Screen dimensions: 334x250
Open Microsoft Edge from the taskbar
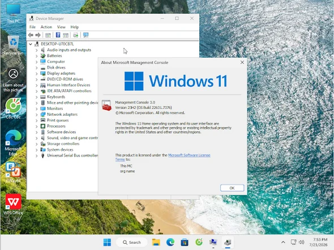coord(170,242)
